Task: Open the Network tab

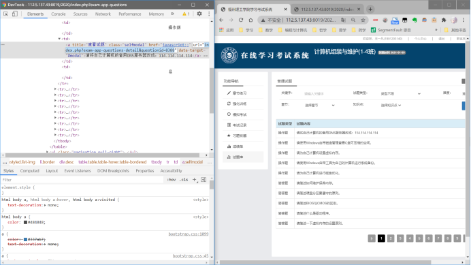Action: click(x=103, y=14)
